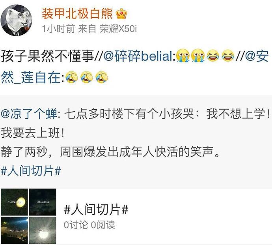Open the @碎碎belial mention link

(x=139, y=56)
